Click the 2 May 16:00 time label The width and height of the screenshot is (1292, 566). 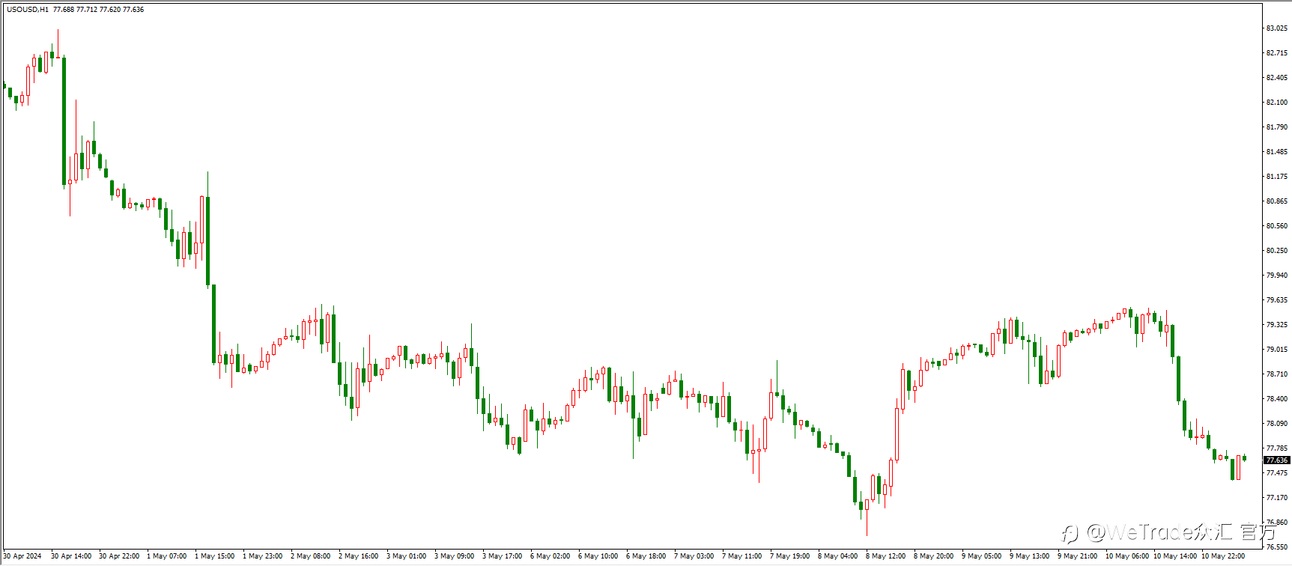(x=359, y=556)
